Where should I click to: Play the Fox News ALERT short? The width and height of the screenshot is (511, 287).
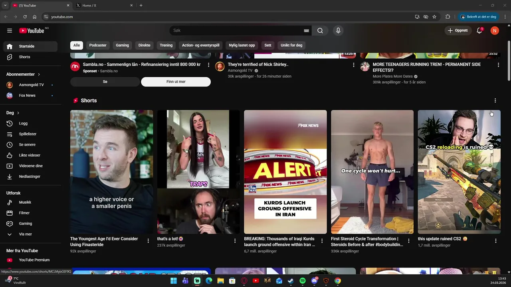coord(285,172)
